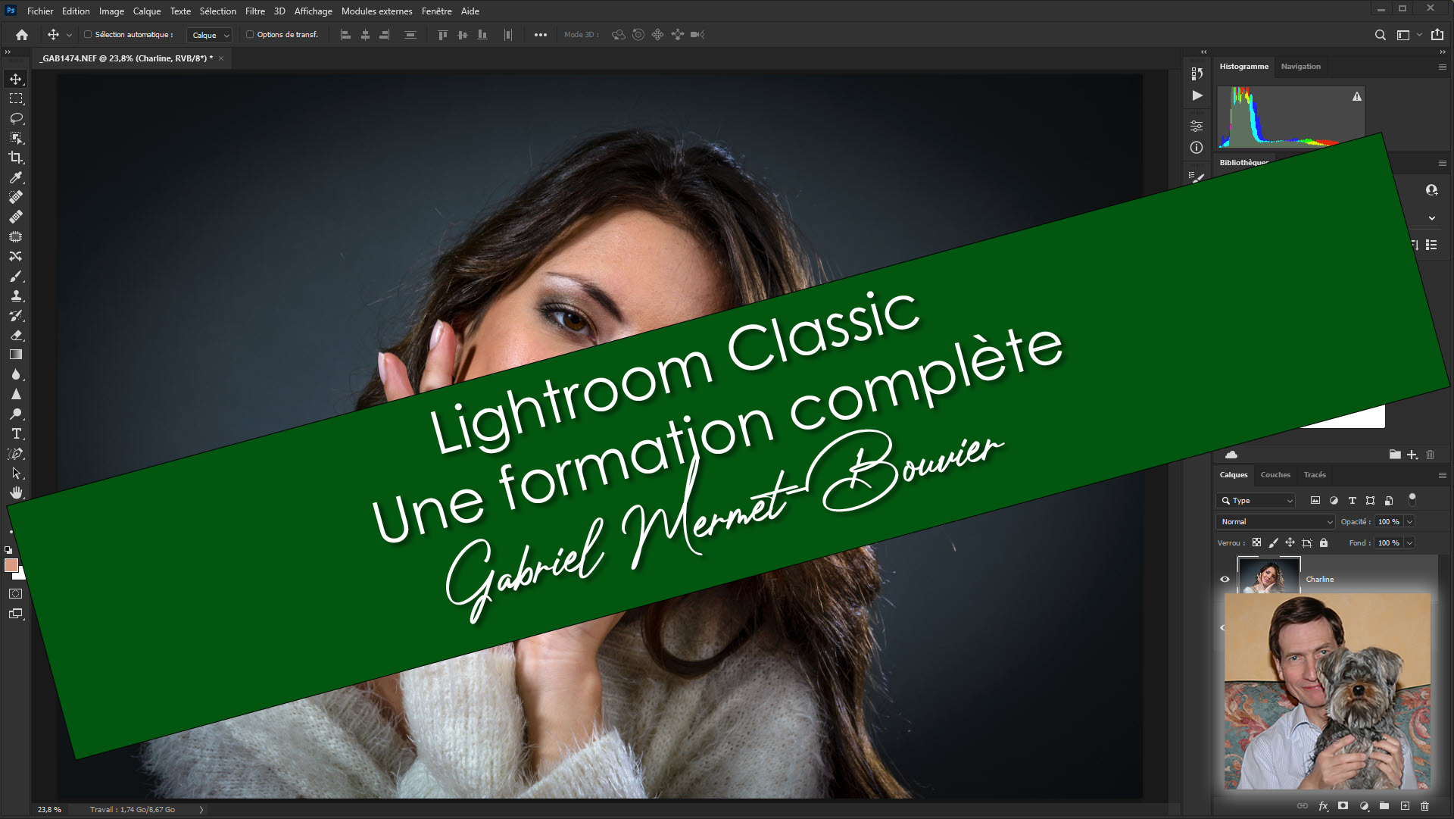The height and width of the screenshot is (819, 1454).
Task: Click the Charline layer thumbnail
Action: click(1268, 576)
